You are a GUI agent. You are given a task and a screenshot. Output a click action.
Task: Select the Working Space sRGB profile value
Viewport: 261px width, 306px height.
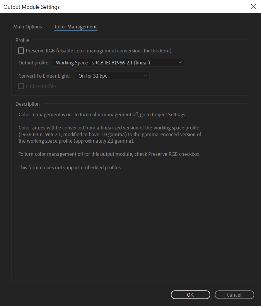[x=103, y=62]
